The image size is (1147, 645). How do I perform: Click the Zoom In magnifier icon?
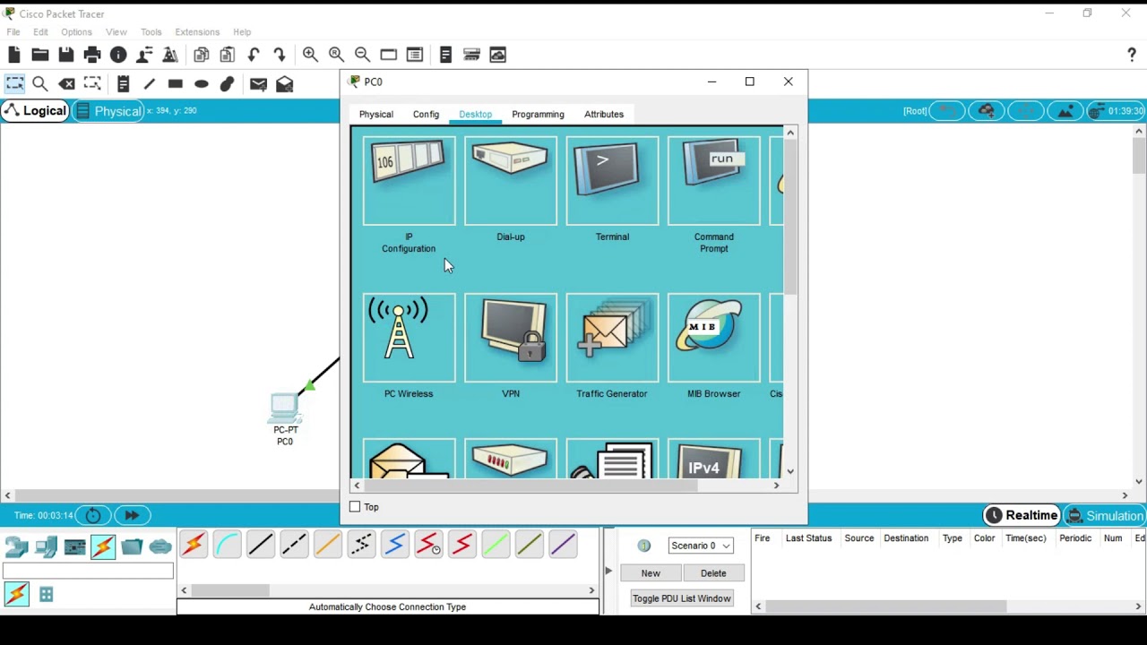pos(310,56)
